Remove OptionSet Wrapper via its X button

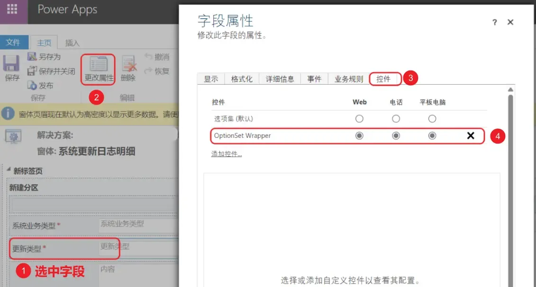(471, 135)
